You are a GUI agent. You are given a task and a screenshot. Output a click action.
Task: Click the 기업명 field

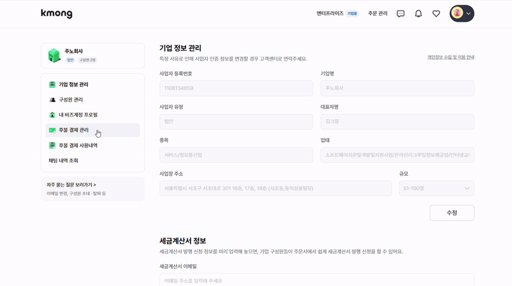397,88
